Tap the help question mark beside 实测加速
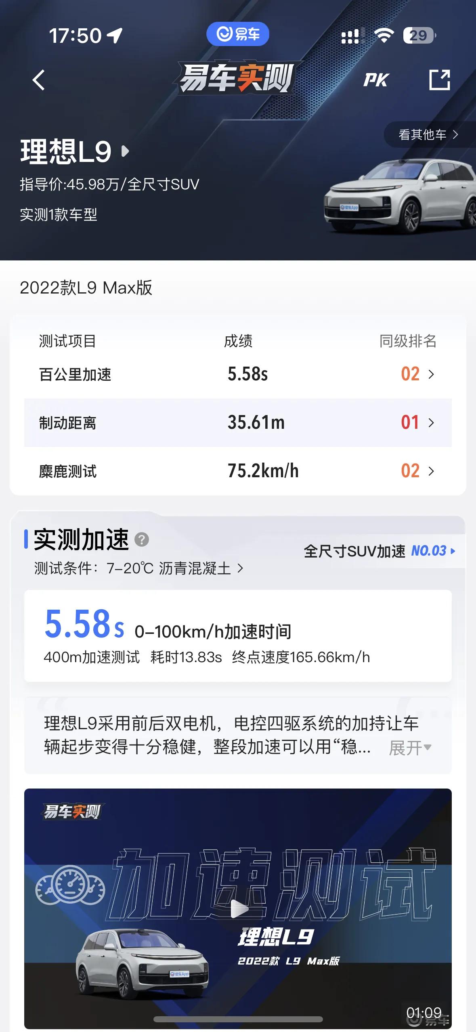476x1032 pixels. tap(142, 539)
